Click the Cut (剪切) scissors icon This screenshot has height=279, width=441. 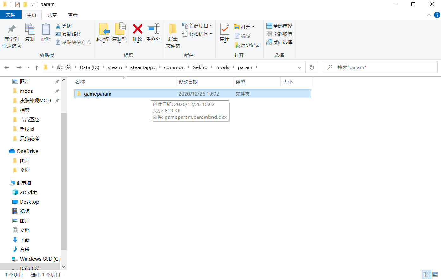pyautogui.click(x=58, y=26)
